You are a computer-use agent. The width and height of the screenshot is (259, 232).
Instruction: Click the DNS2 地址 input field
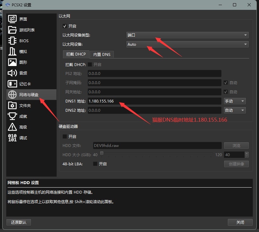[x=155, y=110]
